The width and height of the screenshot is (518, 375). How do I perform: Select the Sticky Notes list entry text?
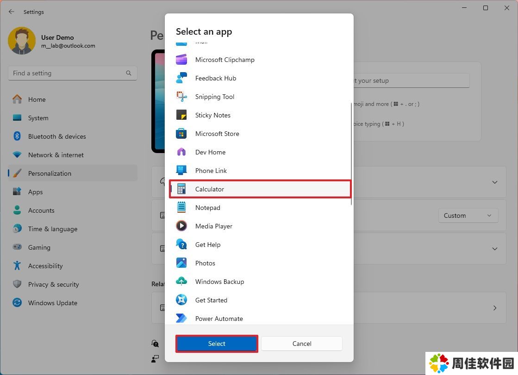coord(213,115)
